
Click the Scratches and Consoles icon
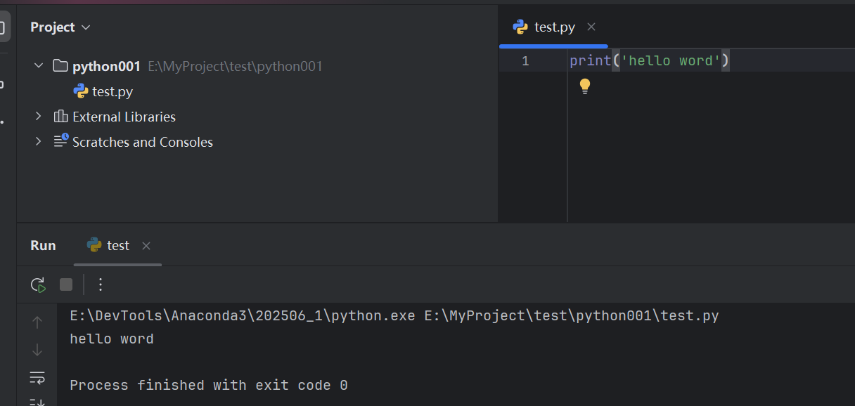61,141
